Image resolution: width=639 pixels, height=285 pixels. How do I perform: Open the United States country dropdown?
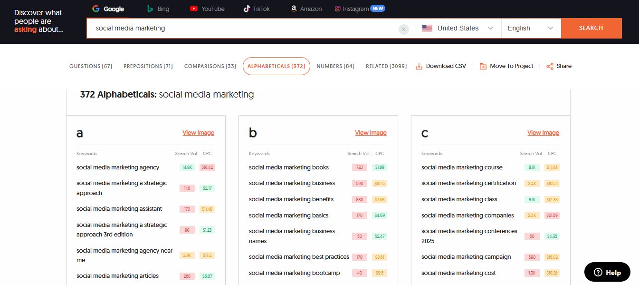(458, 29)
